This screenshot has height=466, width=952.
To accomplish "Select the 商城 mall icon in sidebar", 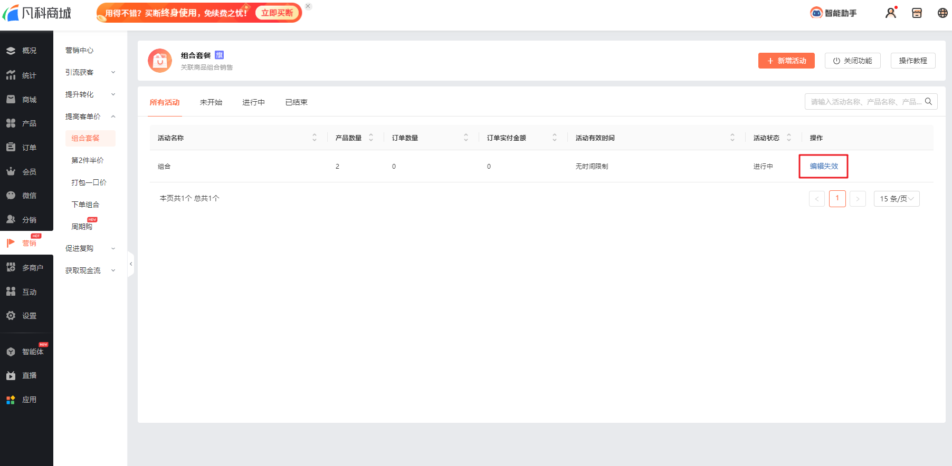I will coord(11,99).
